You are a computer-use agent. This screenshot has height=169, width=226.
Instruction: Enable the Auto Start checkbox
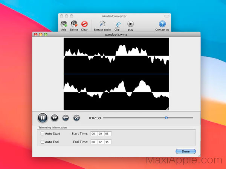coord(42,133)
